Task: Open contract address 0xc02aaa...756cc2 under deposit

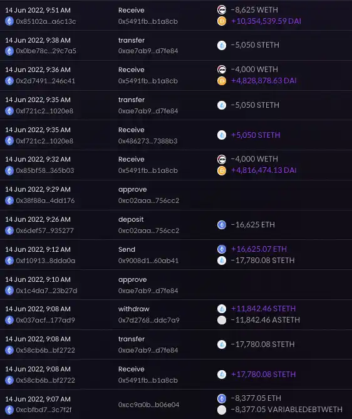Action: pyautogui.click(x=148, y=230)
